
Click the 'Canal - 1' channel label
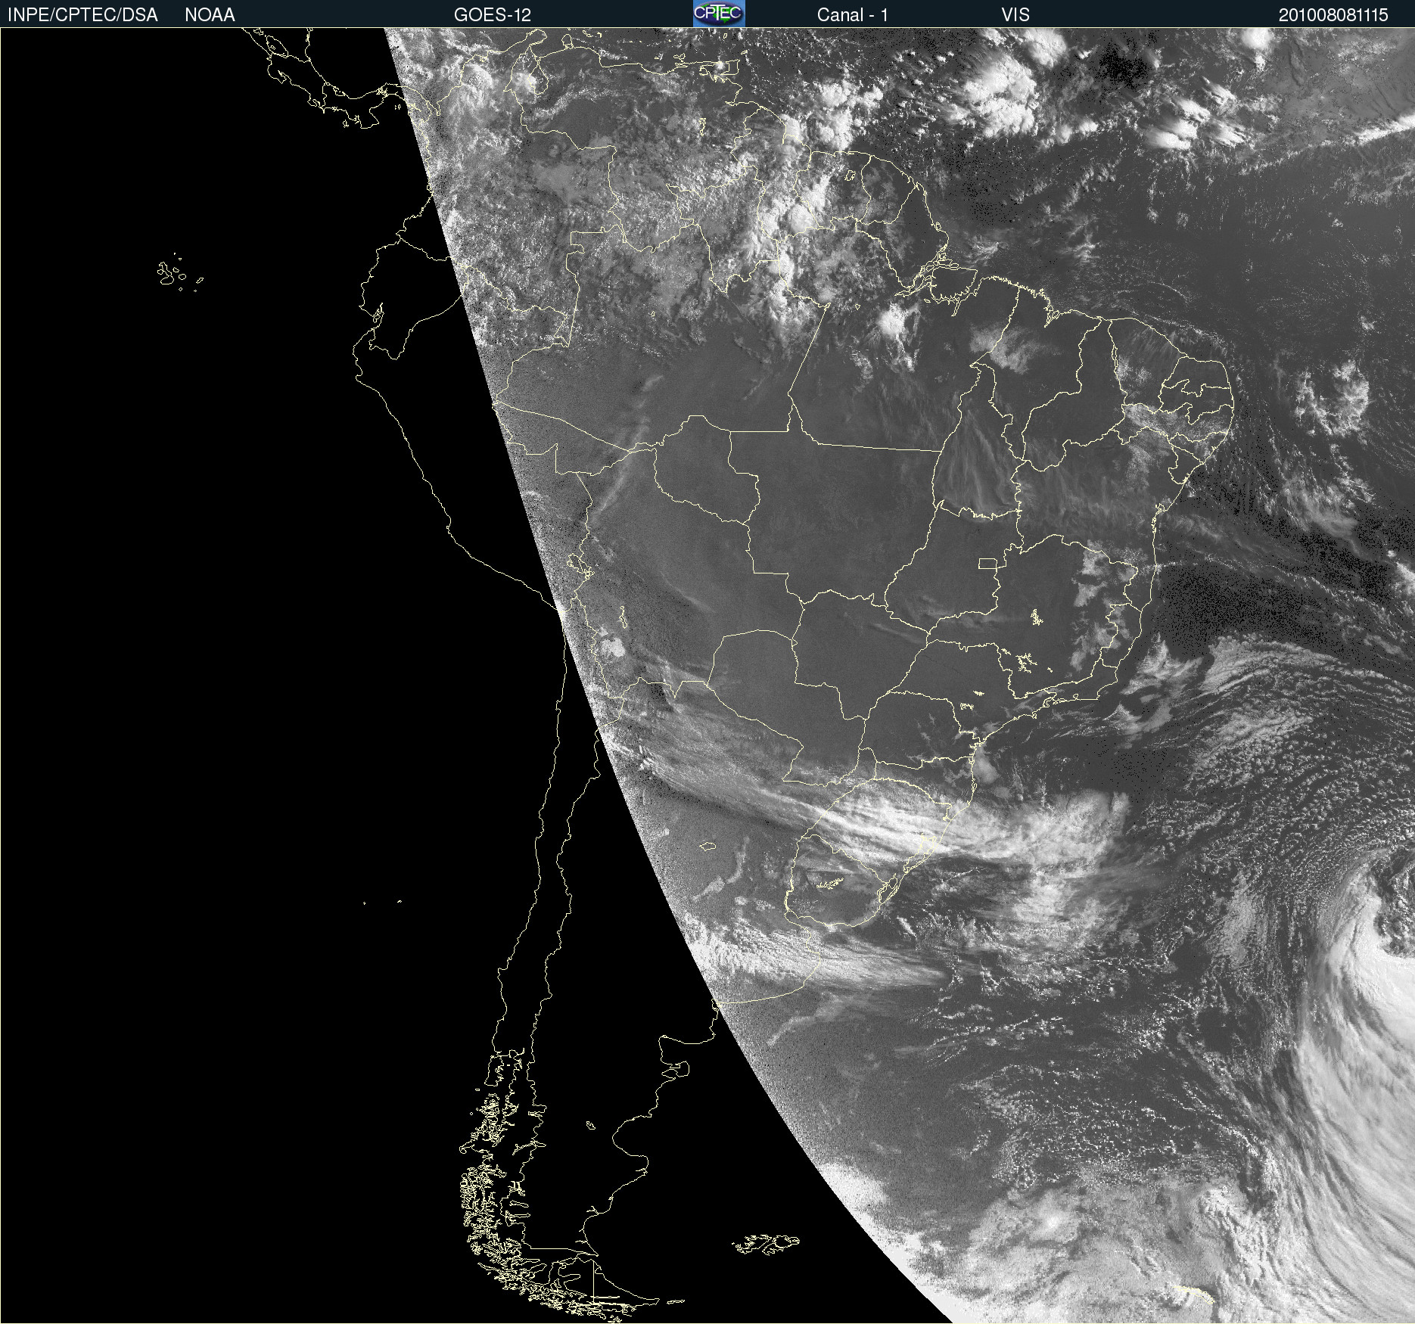(853, 15)
